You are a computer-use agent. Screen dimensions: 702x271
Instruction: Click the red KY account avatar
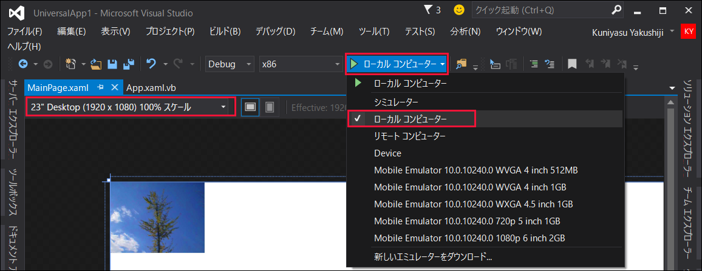tap(687, 32)
